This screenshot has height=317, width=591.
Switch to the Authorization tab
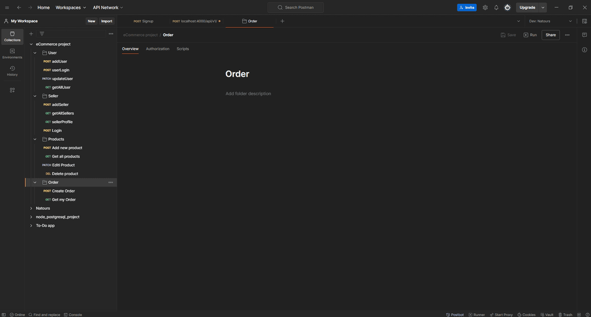pyautogui.click(x=158, y=49)
